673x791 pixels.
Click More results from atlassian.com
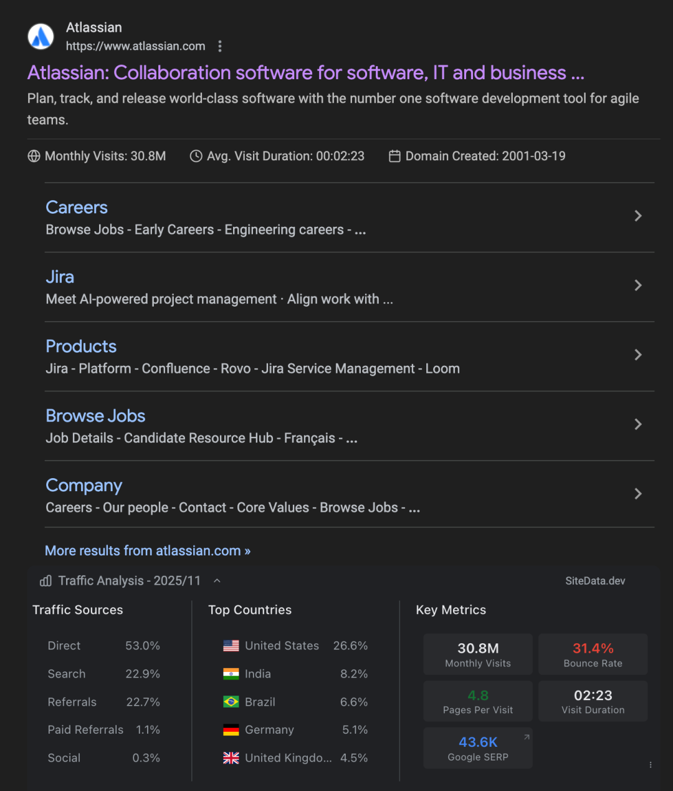(148, 551)
